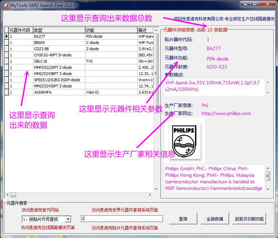Click the table's vertical scroll up arrow
Screen dimensions: 278x238
pyautogui.click(x=156, y=30)
